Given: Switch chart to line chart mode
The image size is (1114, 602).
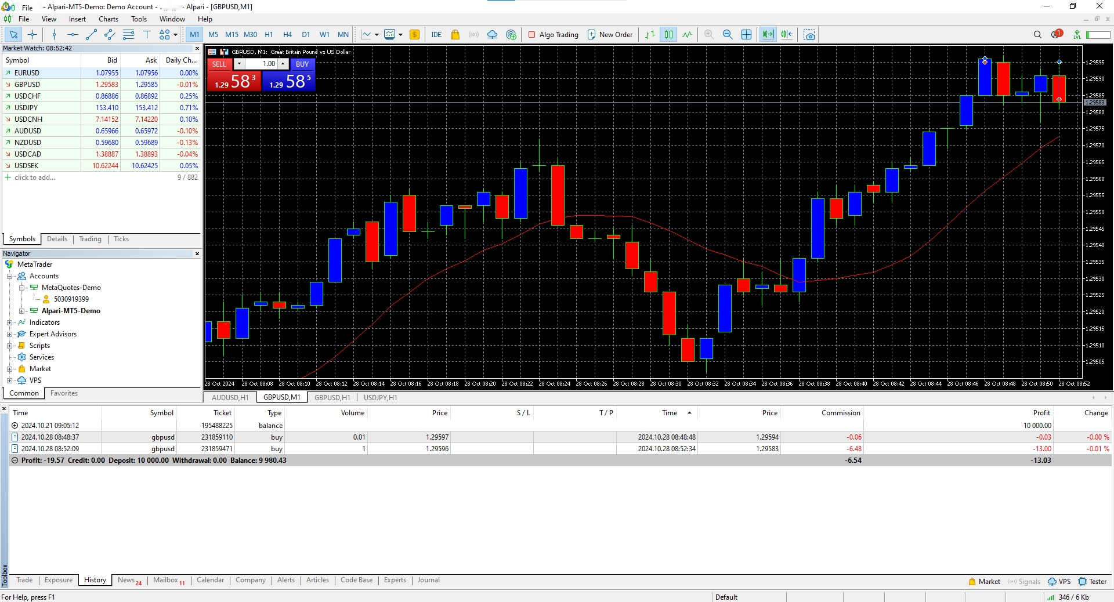Looking at the screenshot, I should pos(687,35).
